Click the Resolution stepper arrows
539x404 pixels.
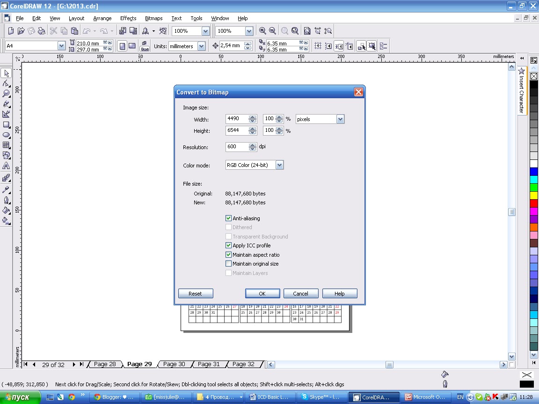click(x=253, y=147)
